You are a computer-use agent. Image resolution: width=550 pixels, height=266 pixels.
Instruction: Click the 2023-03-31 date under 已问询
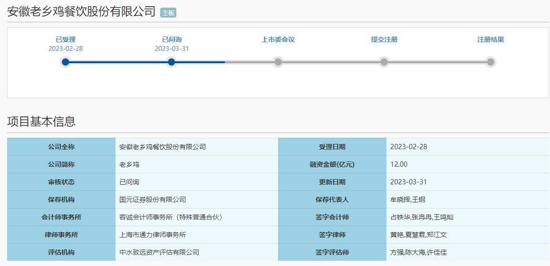point(172,48)
